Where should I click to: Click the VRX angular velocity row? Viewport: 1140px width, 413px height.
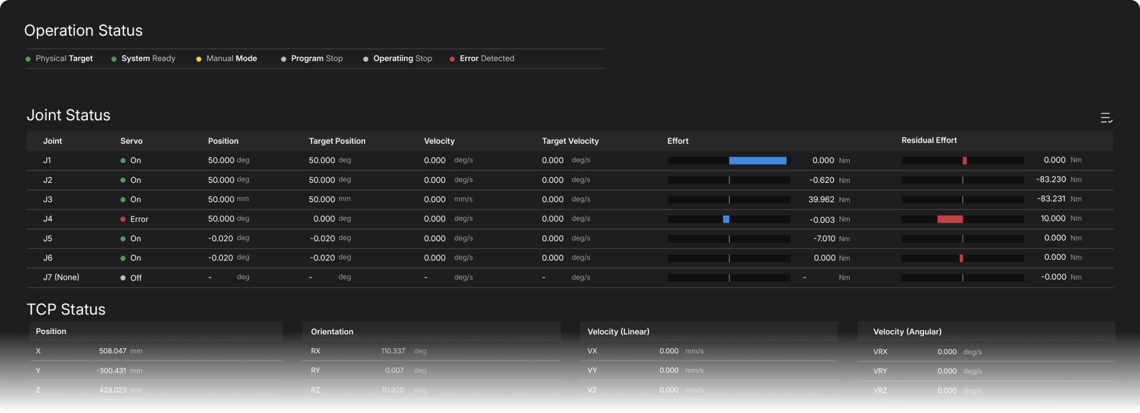[986, 352]
